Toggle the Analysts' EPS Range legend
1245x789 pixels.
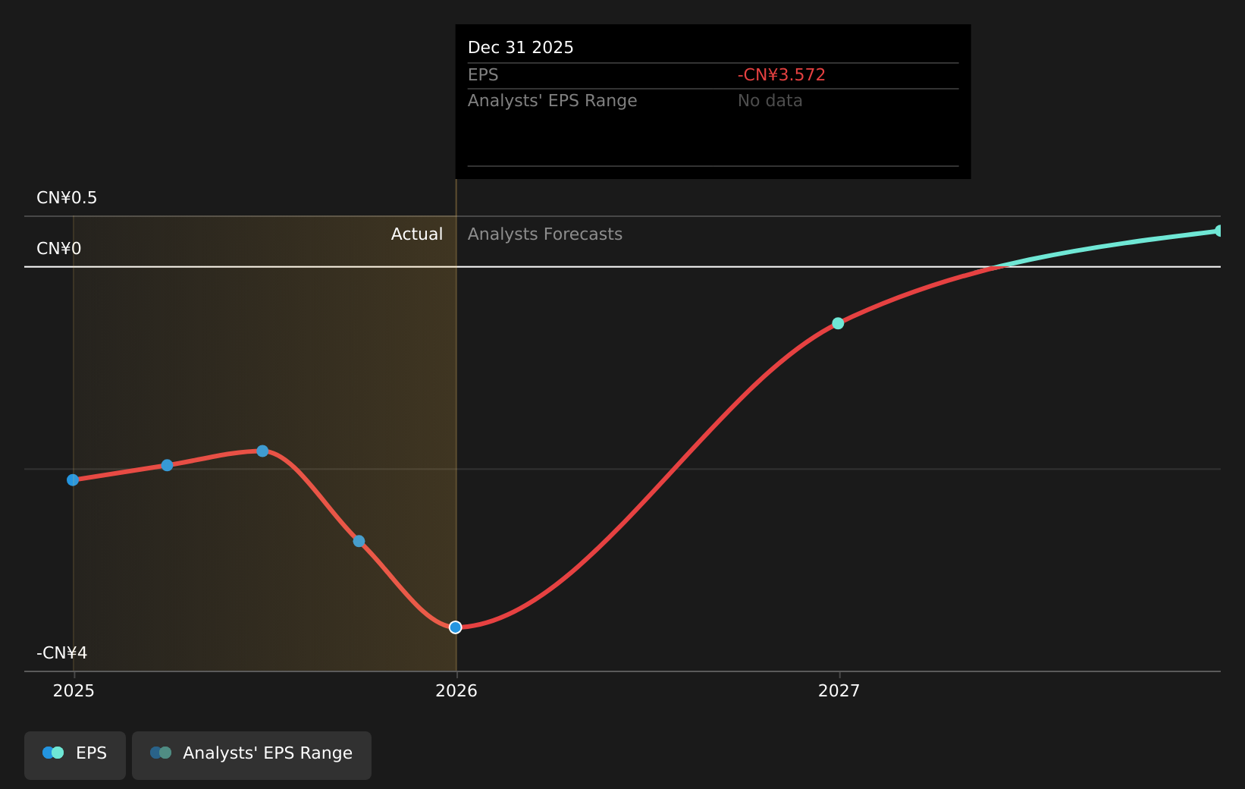coord(252,755)
